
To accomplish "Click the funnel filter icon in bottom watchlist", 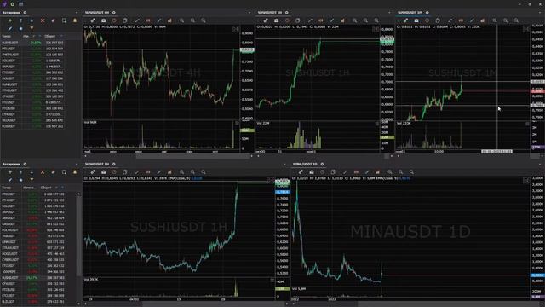I will click(x=32, y=180).
